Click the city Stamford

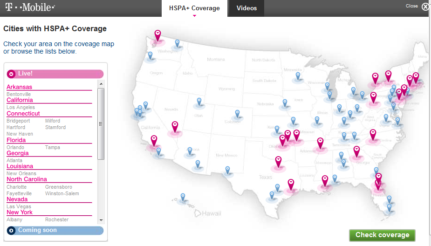point(55,127)
